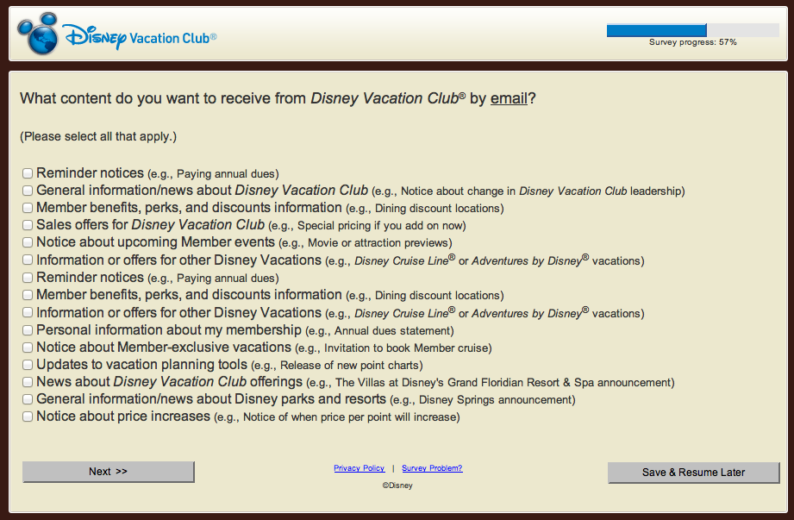Click "Notice of when price per point will increase" text
The width and height of the screenshot is (794, 520).
pyautogui.click(x=349, y=417)
